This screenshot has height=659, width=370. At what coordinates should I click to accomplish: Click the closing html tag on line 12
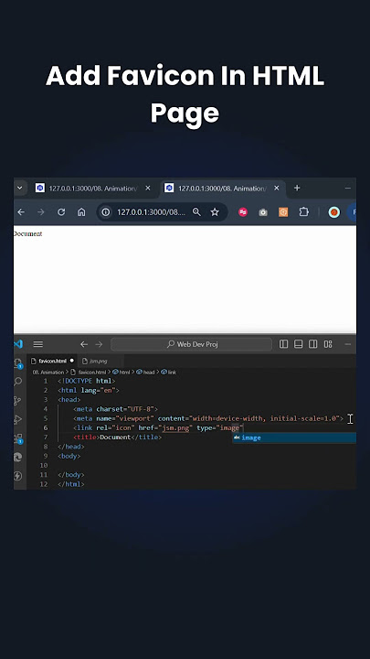click(71, 484)
